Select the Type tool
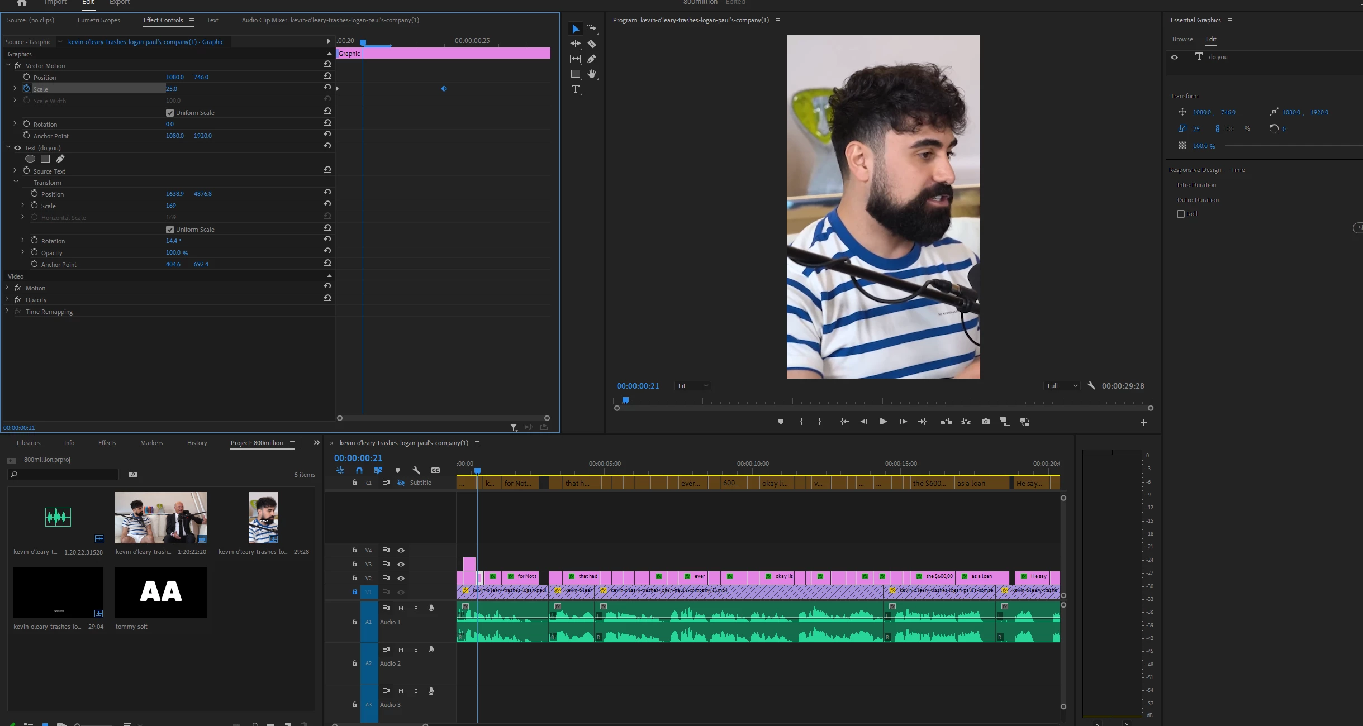1363x726 pixels. pyautogui.click(x=575, y=89)
